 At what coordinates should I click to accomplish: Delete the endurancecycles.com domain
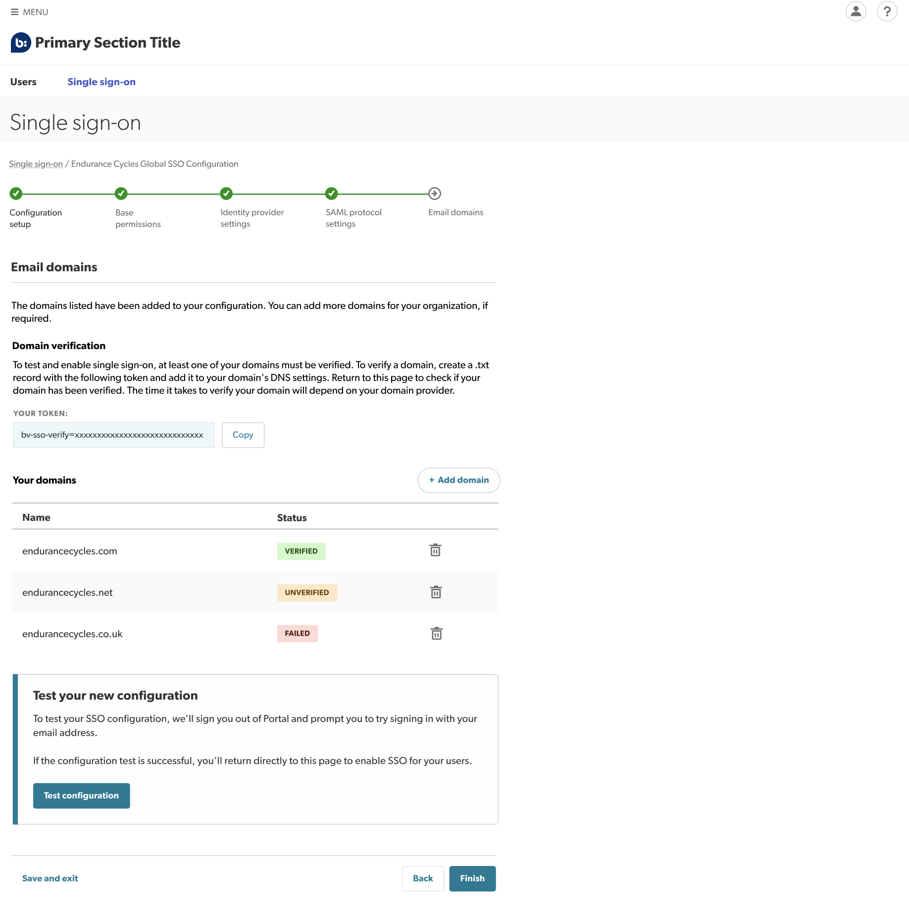[435, 550]
